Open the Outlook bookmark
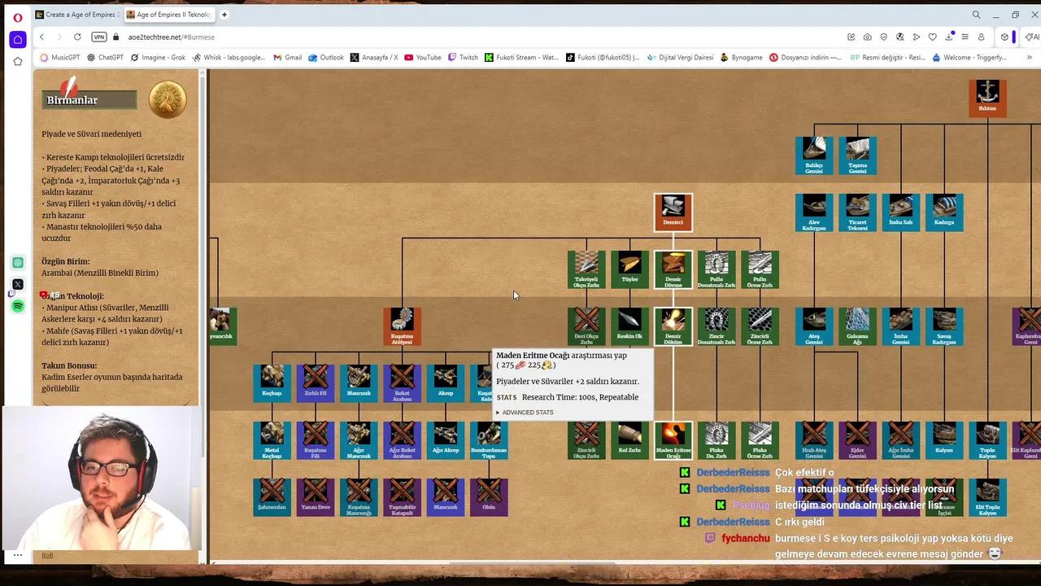The width and height of the screenshot is (1041, 586). pyautogui.click(x=326, y=58)
